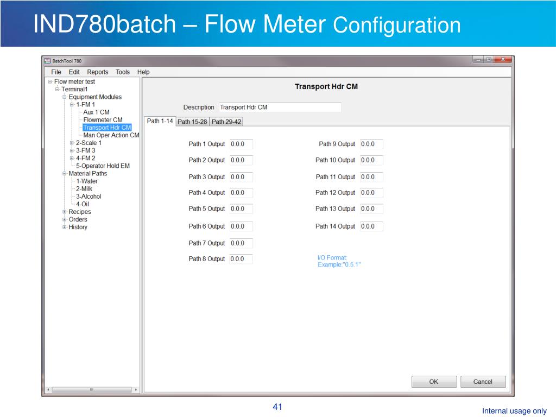Click the tree scrollbar left arrow
This screenshot has width=556, height=417.
(48, 390)
